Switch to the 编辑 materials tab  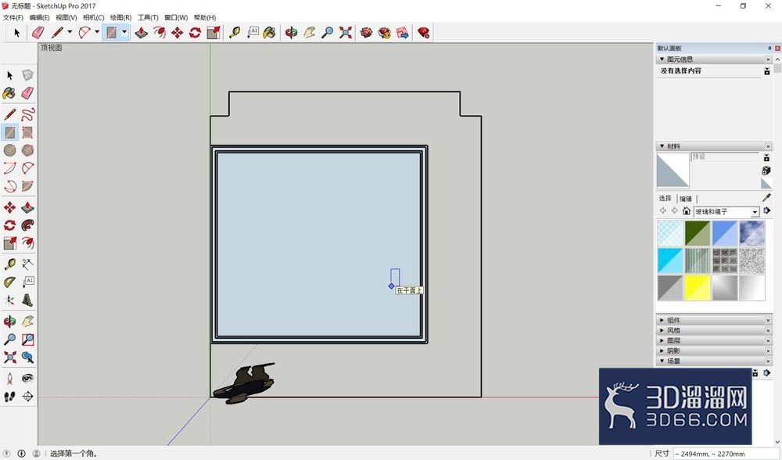[x=686, y=199]
